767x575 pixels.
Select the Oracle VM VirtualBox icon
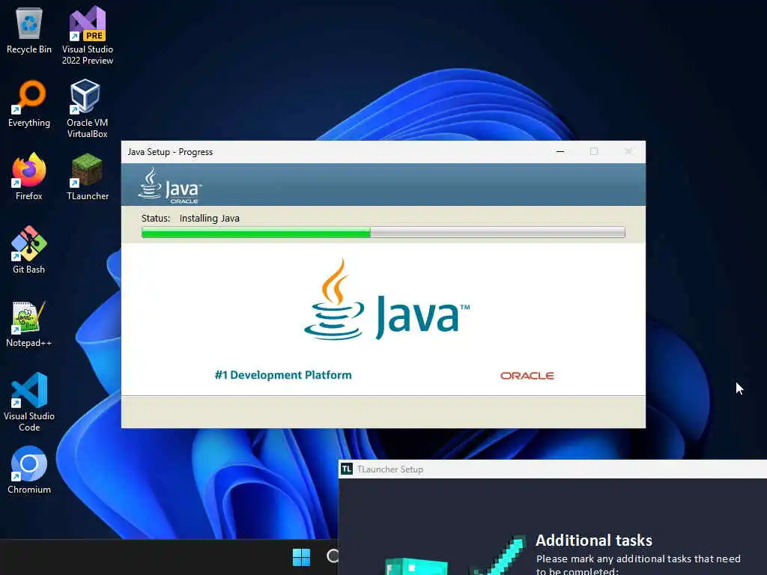(x=88, y=109)
